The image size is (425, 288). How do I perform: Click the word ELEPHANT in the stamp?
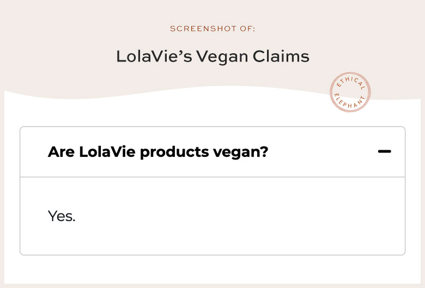click(350, 101)
